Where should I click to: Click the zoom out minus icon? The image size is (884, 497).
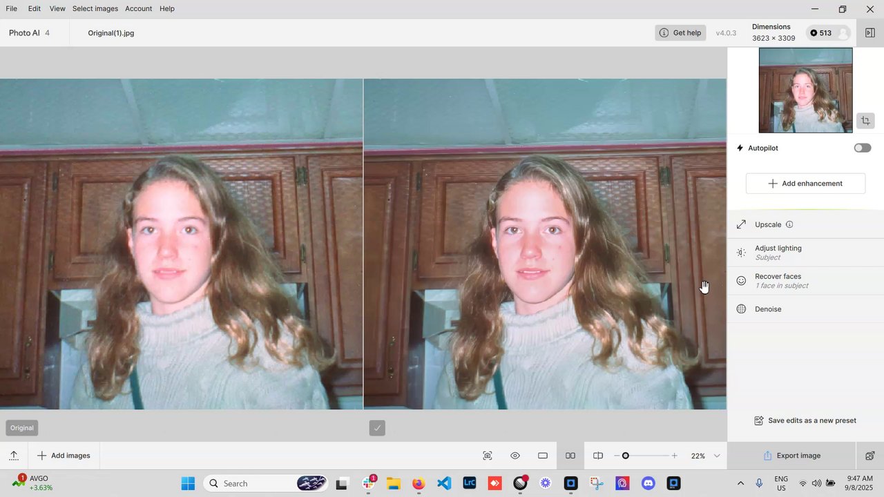point(617,456)
